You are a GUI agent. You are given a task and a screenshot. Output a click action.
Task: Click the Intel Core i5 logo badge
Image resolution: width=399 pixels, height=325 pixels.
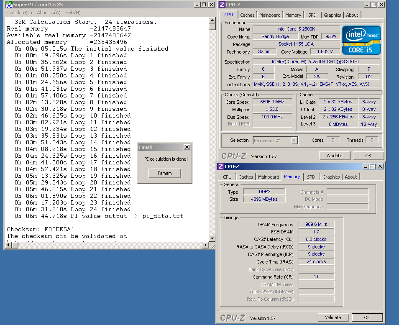(x=361, y=40)
